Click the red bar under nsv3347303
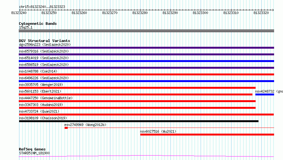The width and height of the screenshot is (283, 160). pos(137,108)
